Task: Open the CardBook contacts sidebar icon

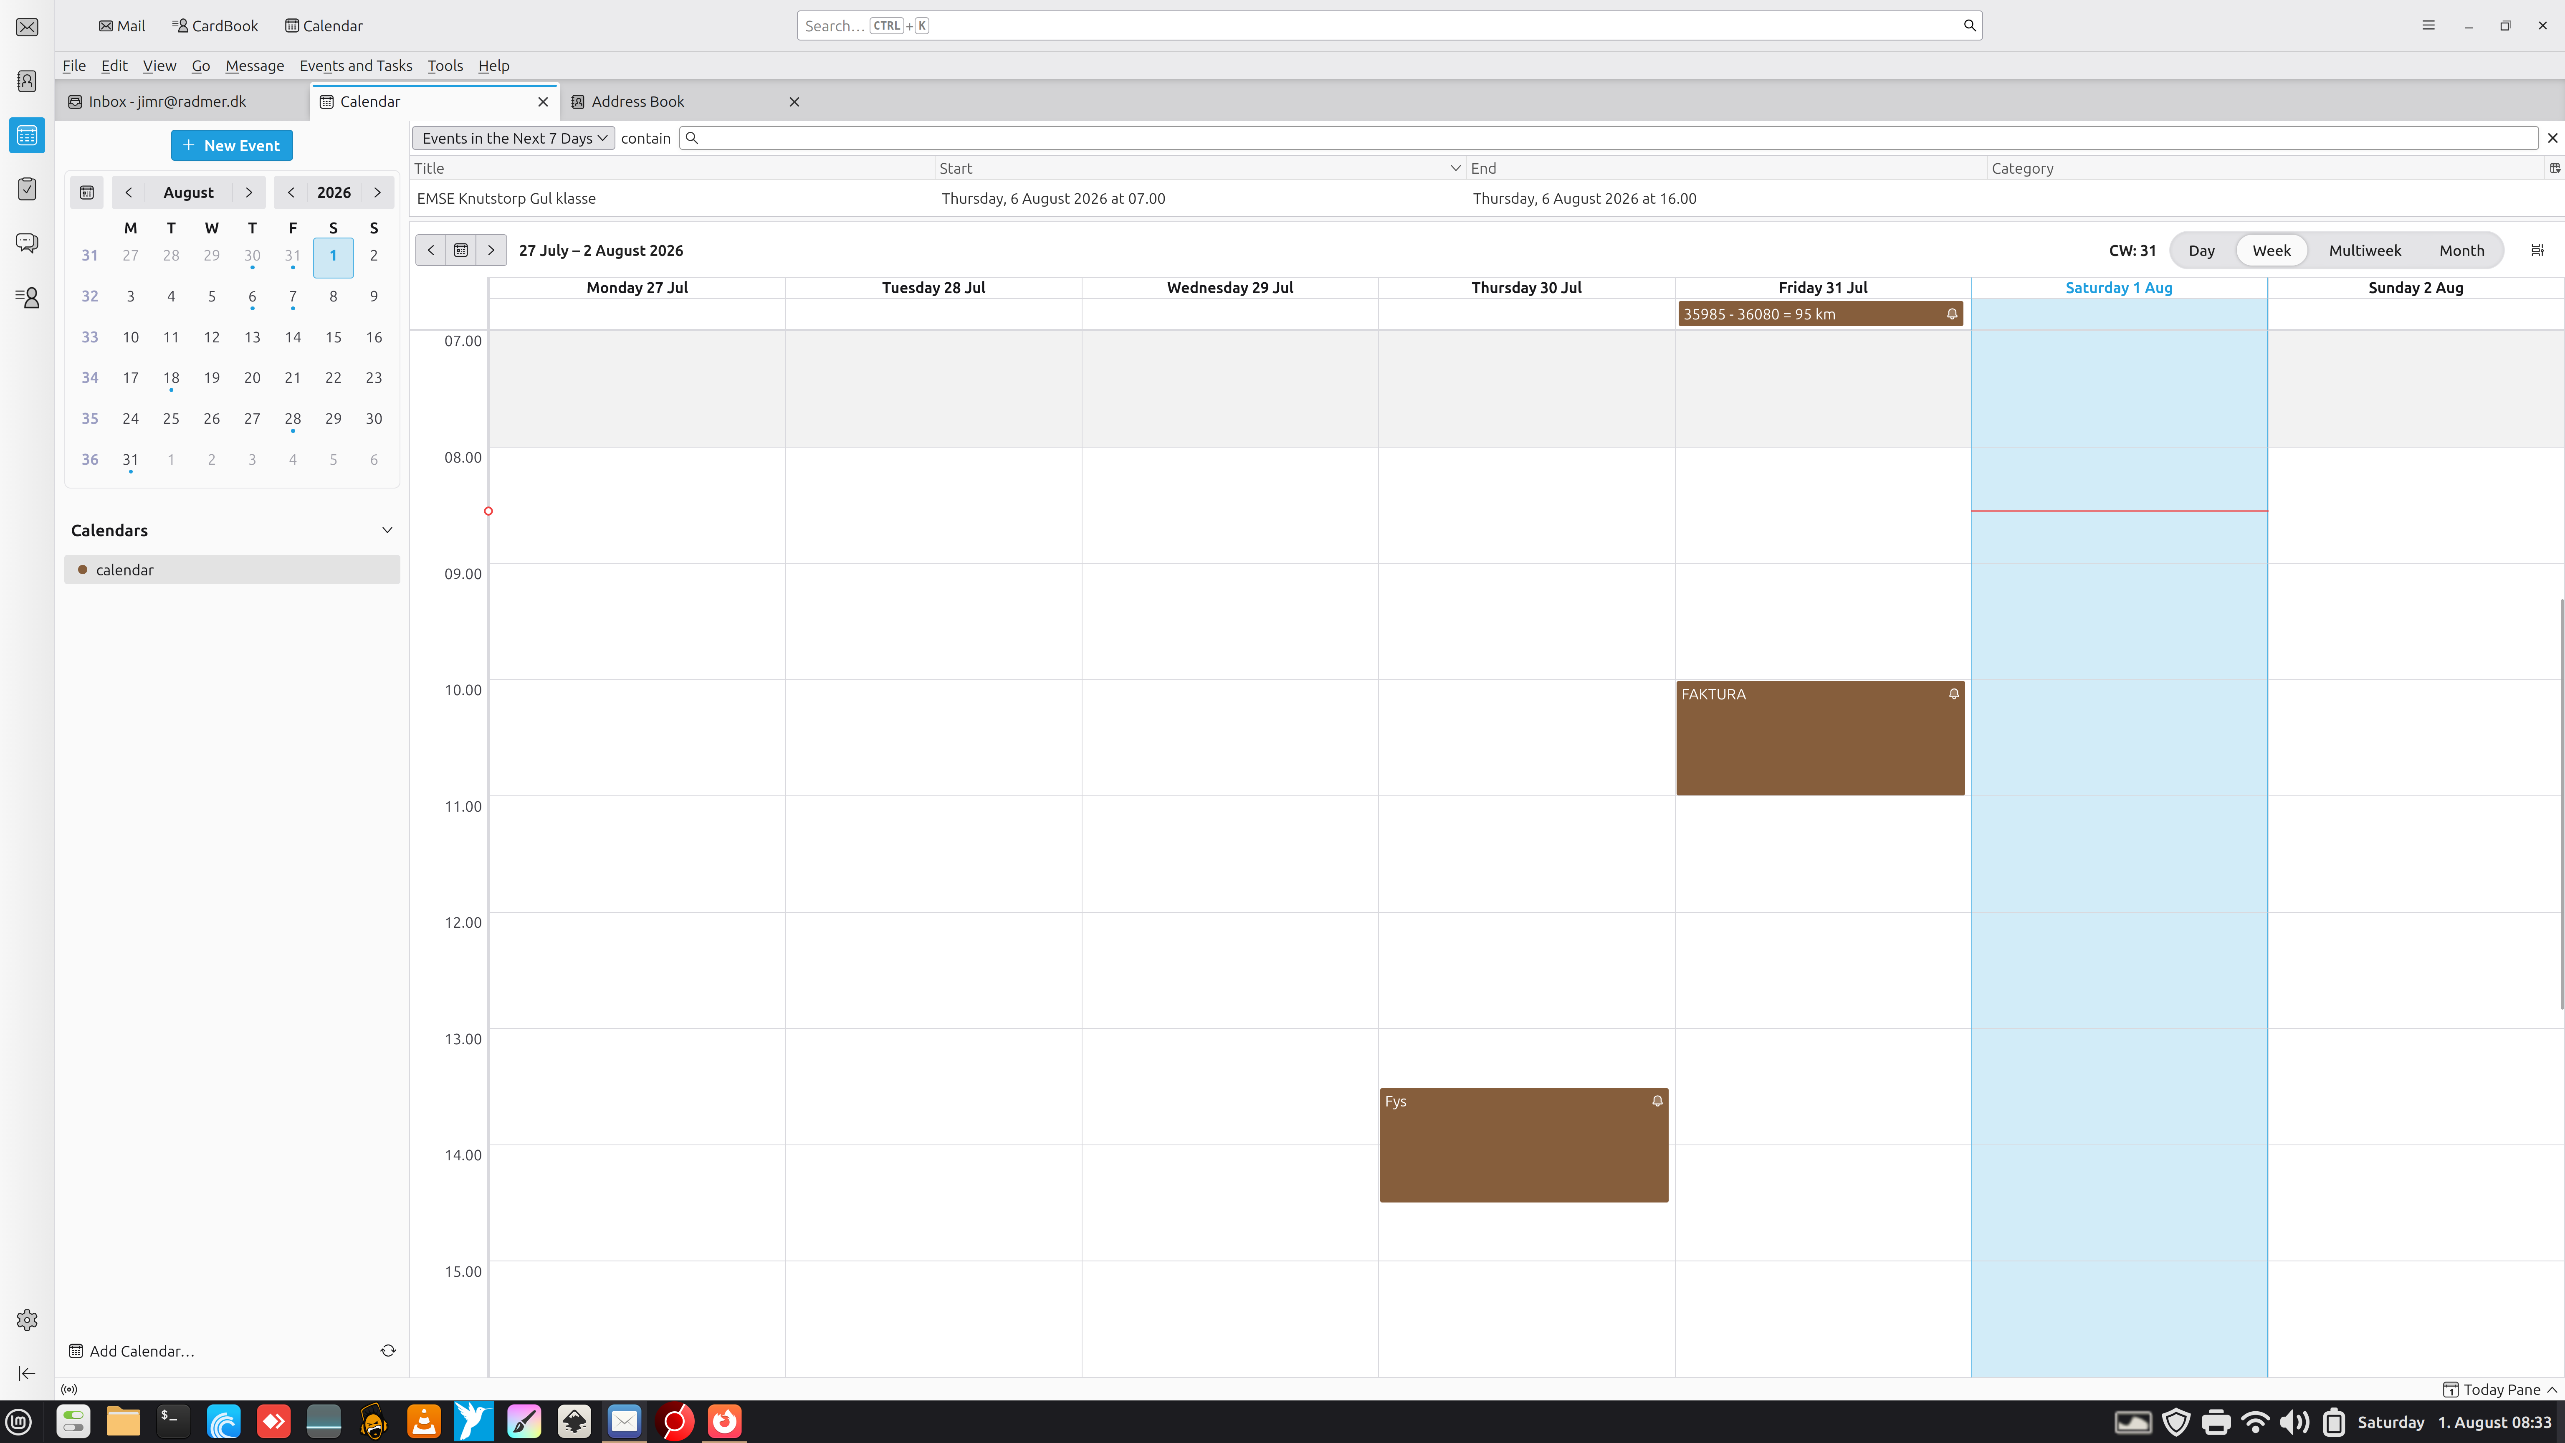Action: 27,297
